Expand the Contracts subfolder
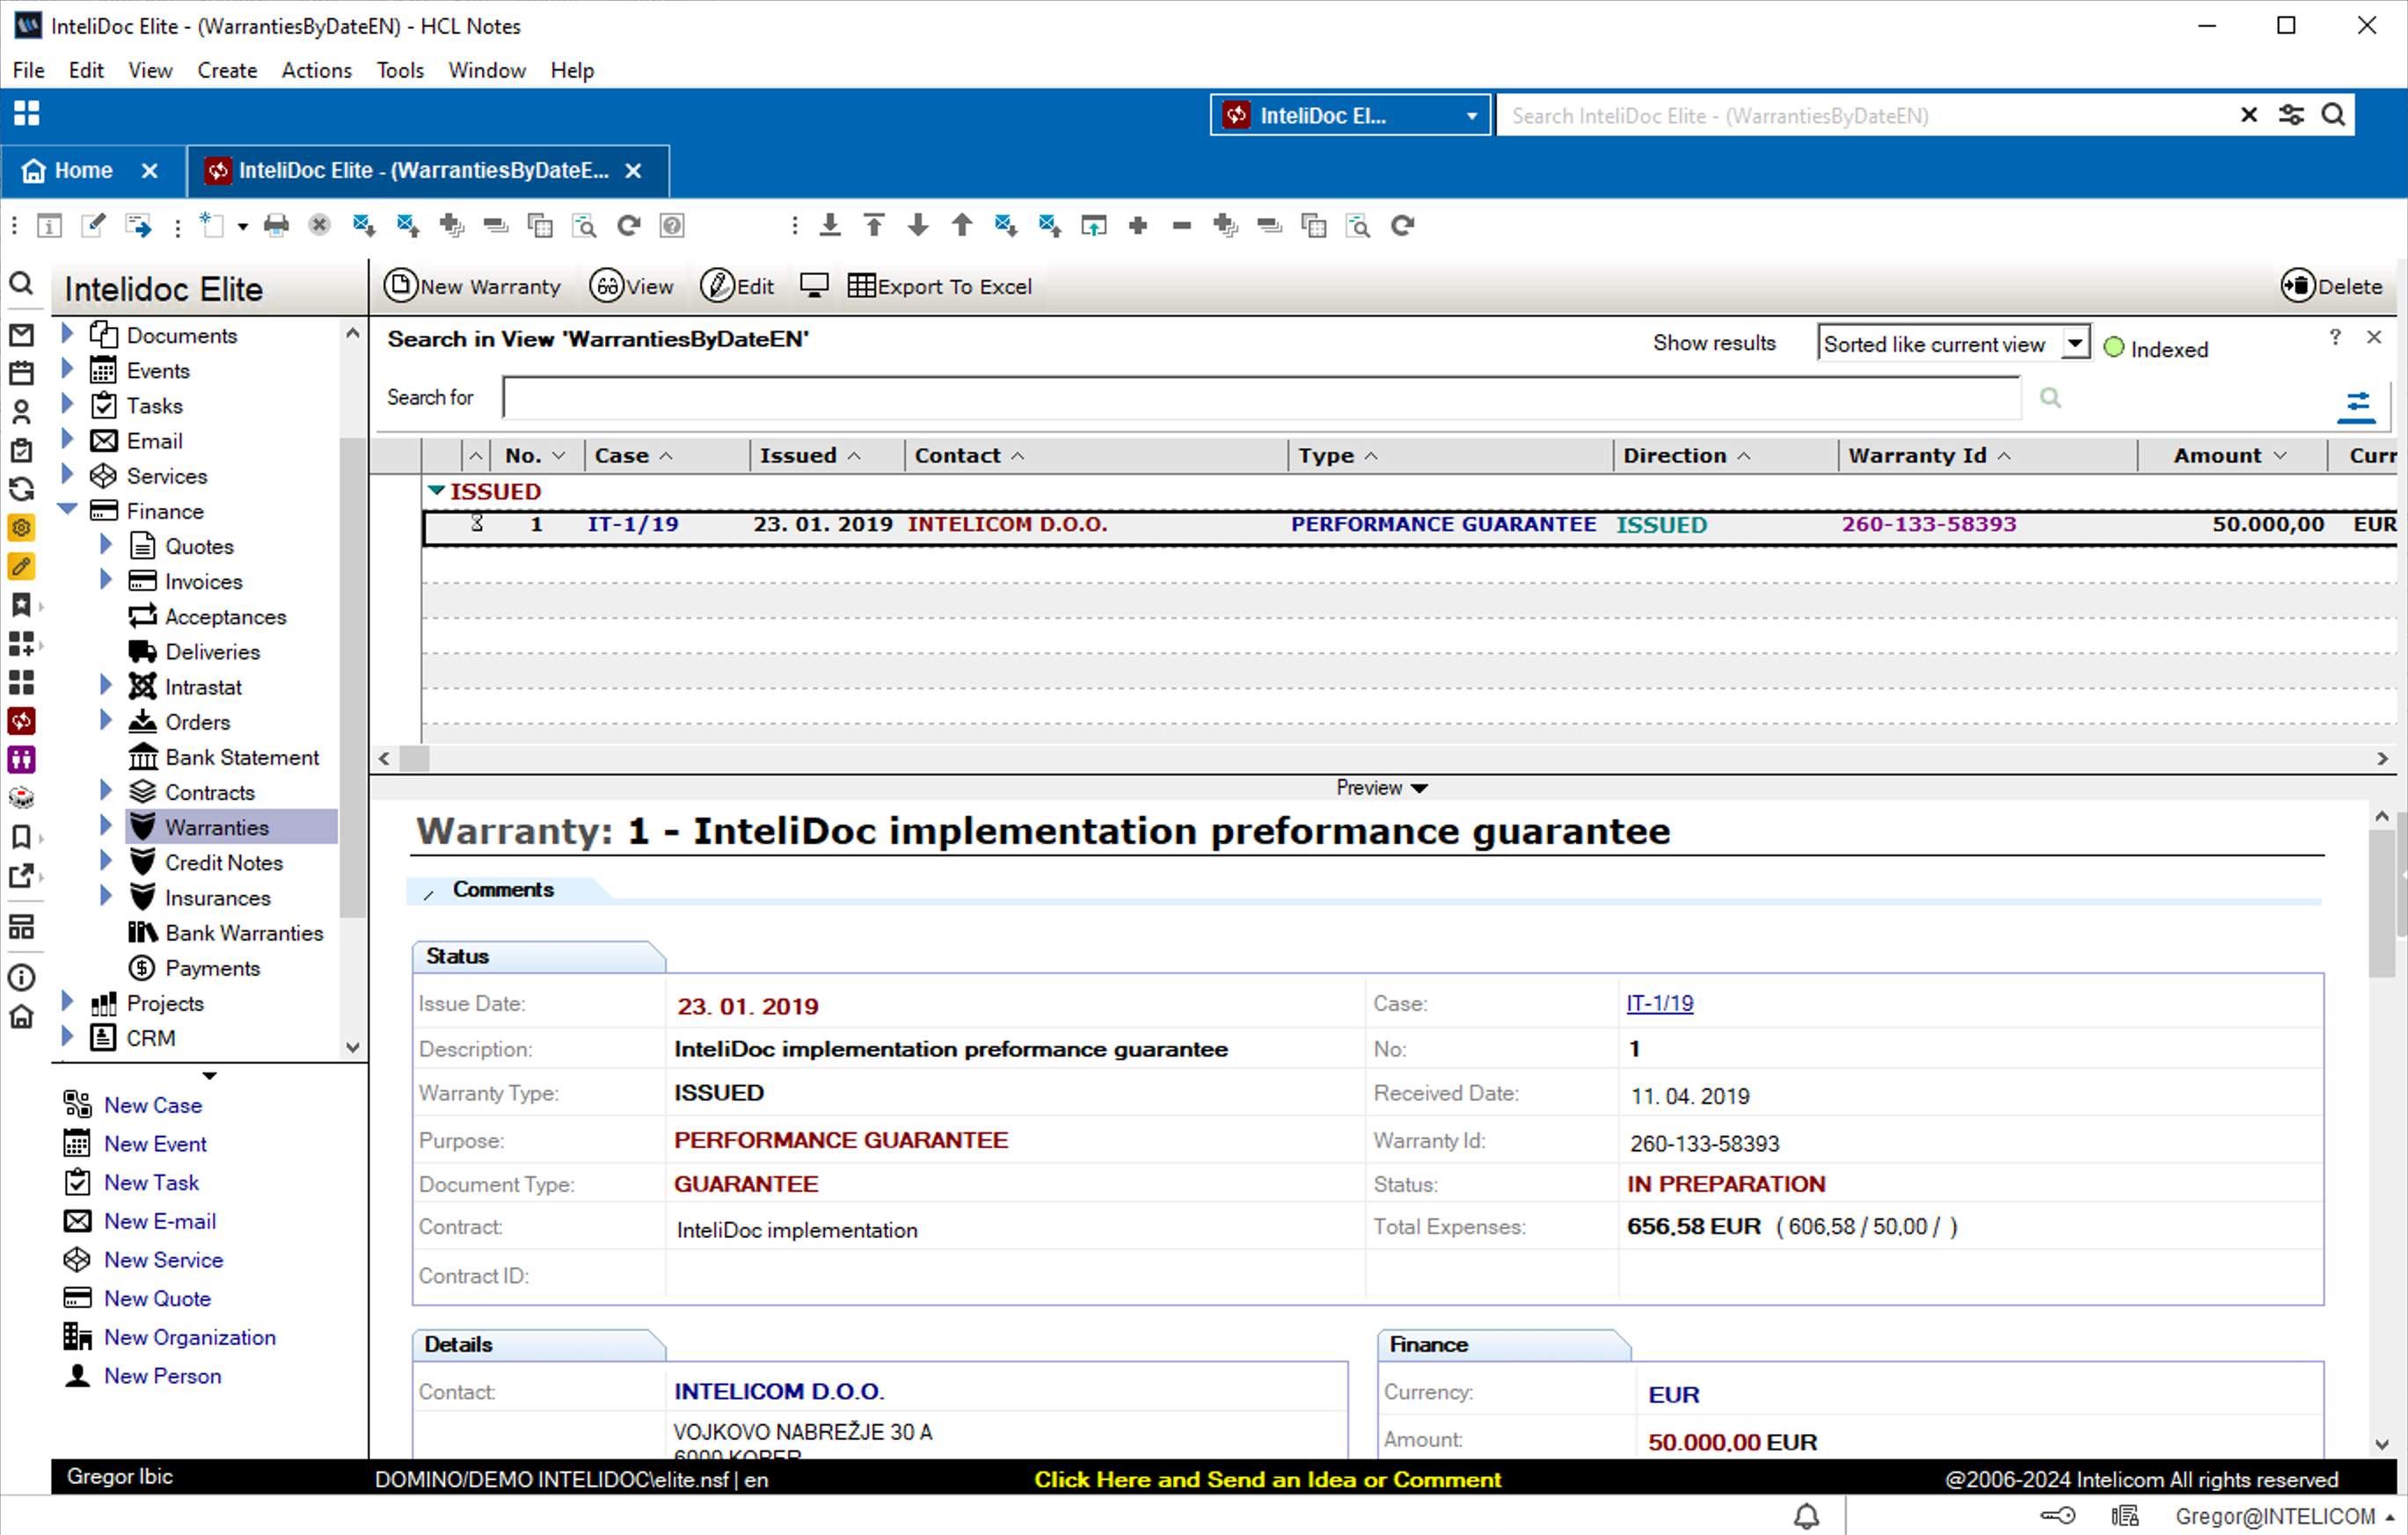The width and height of the screenshot is (2408, 1535). (x=105, y=790)
